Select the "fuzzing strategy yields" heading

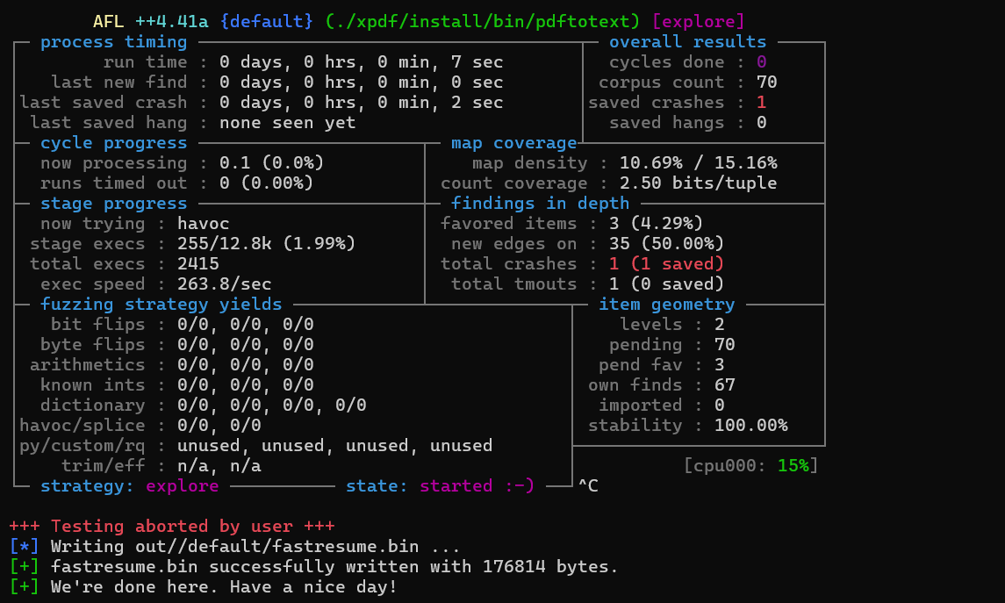point(161,305)
